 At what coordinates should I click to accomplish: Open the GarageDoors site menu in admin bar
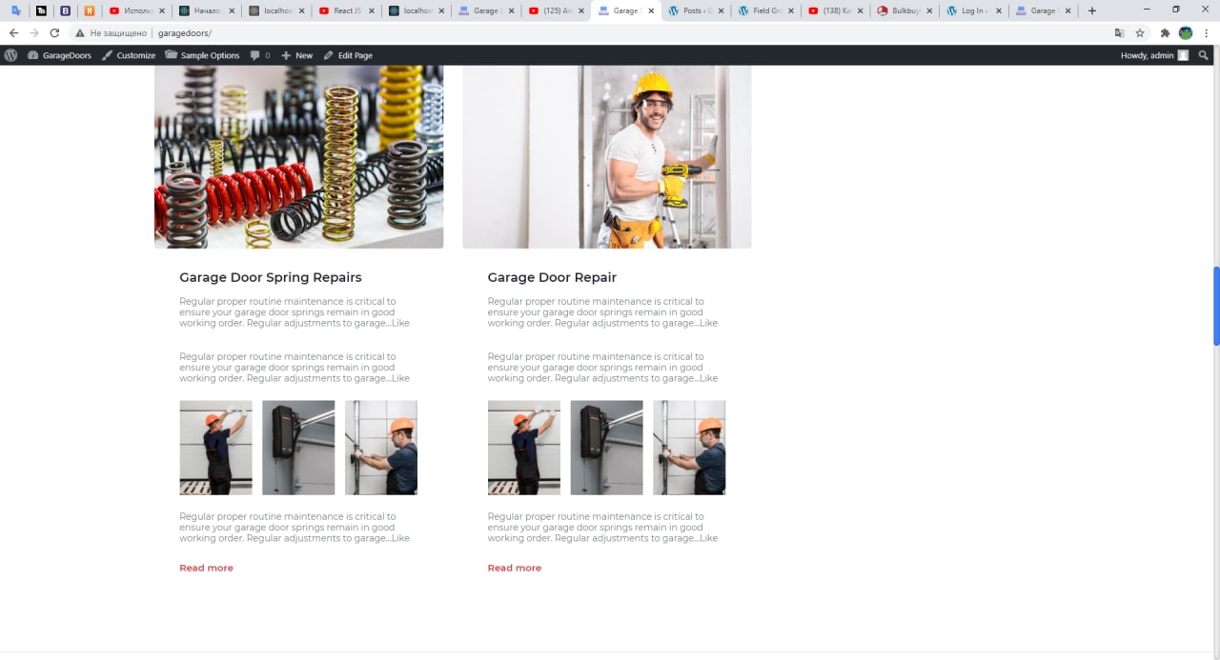point(59,55)
